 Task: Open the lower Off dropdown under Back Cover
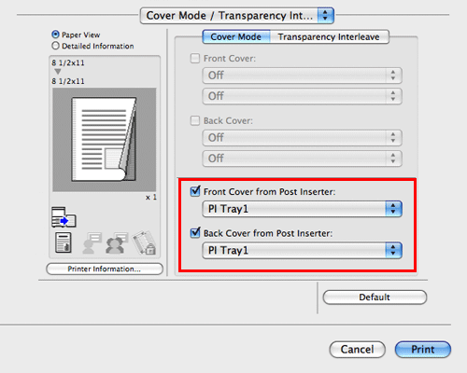tap(302, 159)
